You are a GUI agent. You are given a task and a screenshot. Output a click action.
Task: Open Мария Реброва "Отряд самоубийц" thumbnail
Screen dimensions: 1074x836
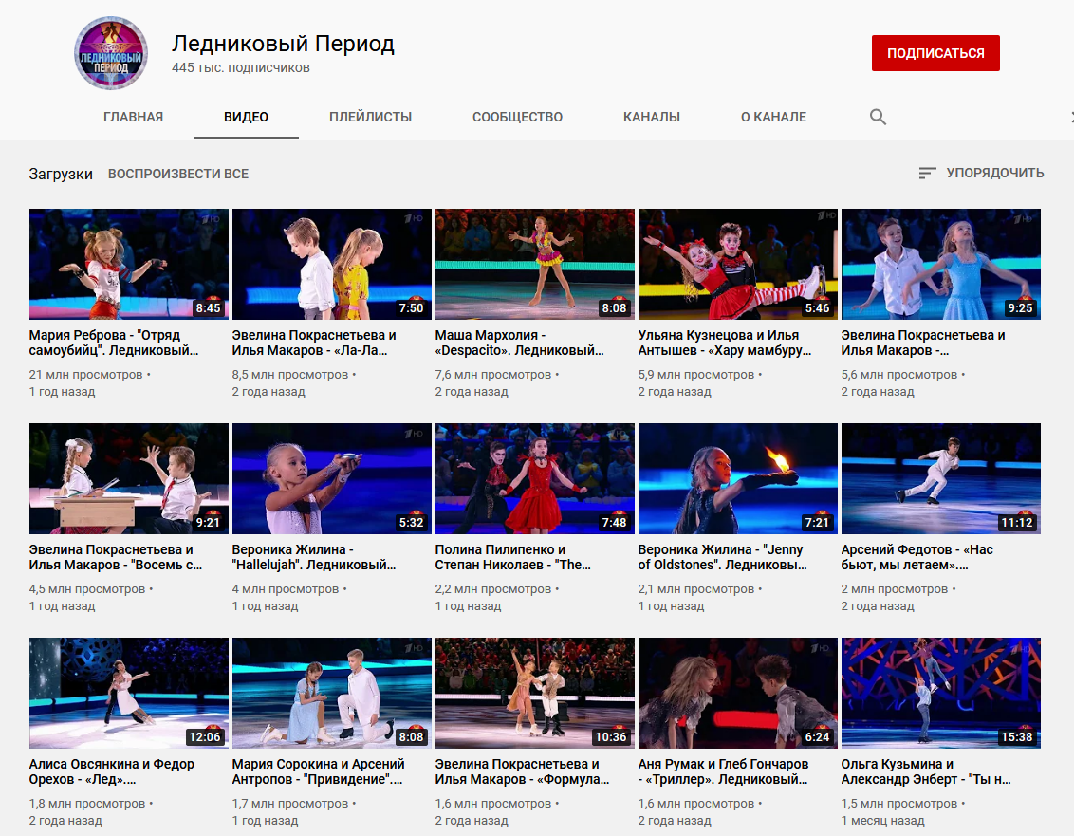129,264
